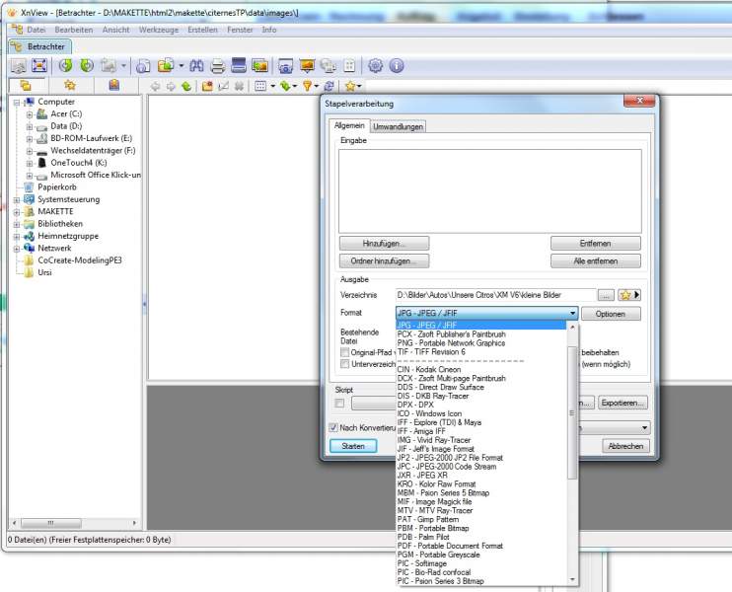
Task: Click the screen capture camera icon
Action: (x=285, y=66)
